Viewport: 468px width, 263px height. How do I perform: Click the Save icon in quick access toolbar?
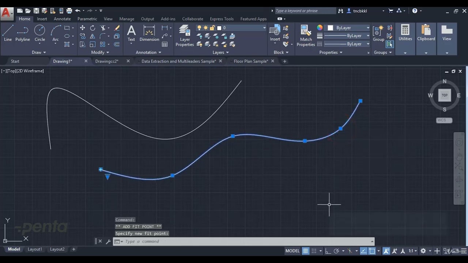coord(36,11)
